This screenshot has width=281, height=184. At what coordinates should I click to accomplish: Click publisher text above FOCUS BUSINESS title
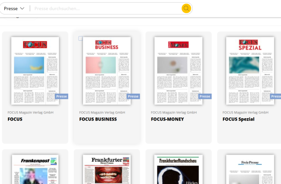102,113
